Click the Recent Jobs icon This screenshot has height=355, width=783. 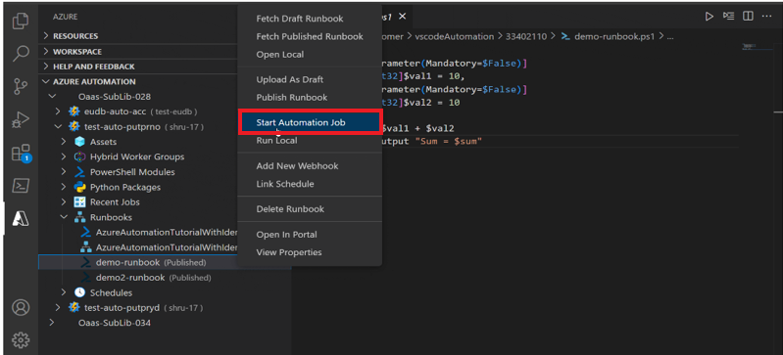tap(80, 201)
